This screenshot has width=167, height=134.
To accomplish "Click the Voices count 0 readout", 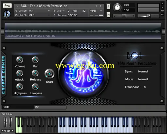I will [x=68, y=11].
